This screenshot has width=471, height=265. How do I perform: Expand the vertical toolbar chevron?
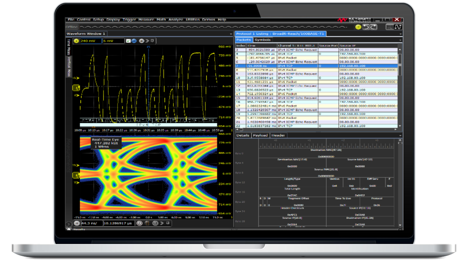pyautogui.click(x=147, y=41)
